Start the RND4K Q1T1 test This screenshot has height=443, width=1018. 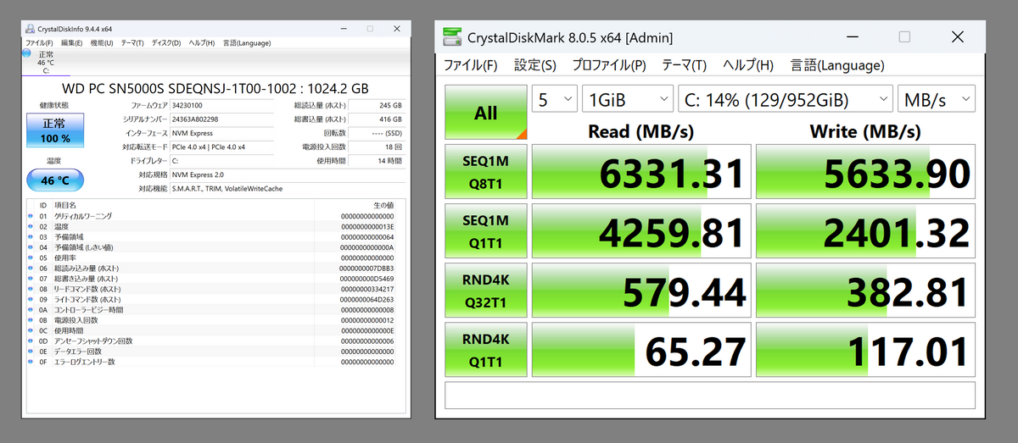(x=486, y=350)
